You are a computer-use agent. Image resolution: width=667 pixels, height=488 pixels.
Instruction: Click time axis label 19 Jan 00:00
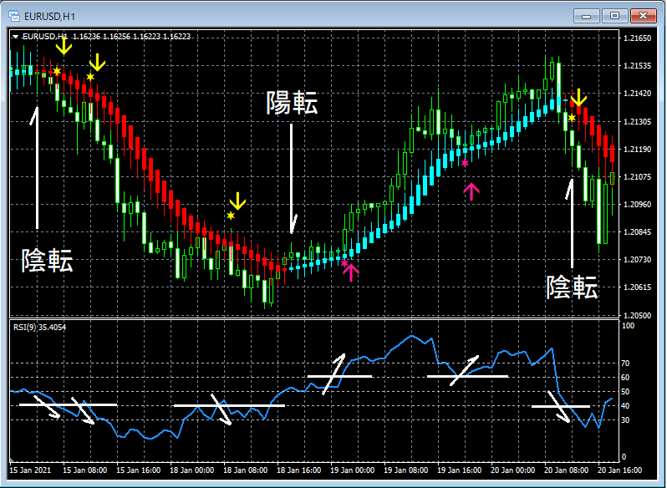pyautogui.click(x=353, y=470)
